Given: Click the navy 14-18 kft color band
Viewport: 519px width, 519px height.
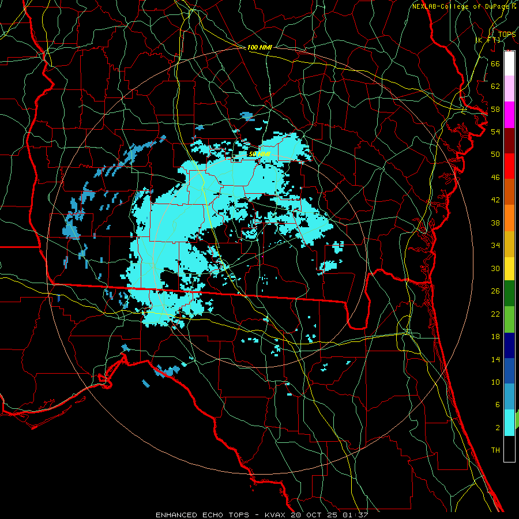Looking at the screenshot, I should (x=509, y=345).
